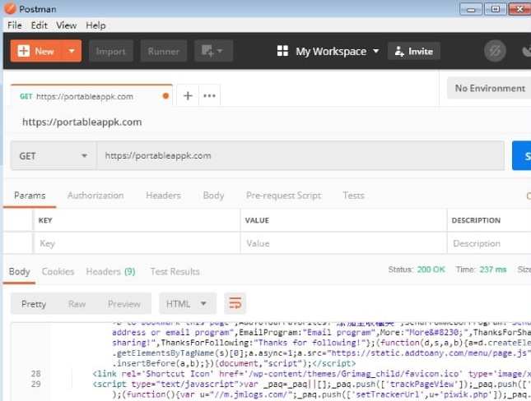Expand the My Workspace selector
Viewport: 531px width, 401px height.
(338, 51)
